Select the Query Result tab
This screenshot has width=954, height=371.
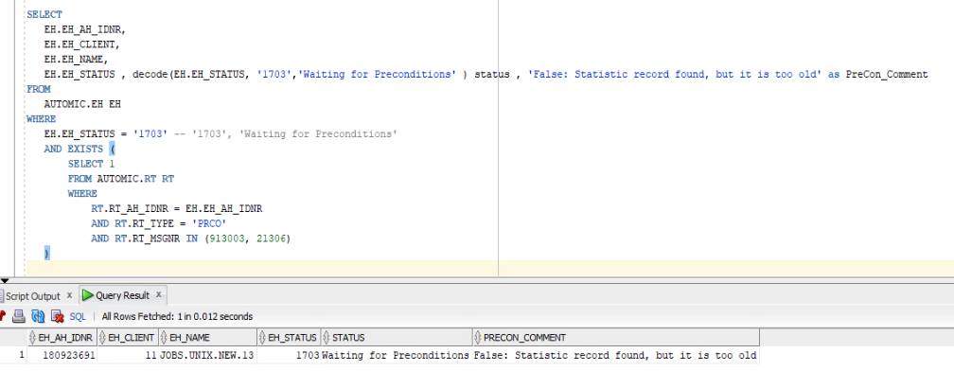122,295
